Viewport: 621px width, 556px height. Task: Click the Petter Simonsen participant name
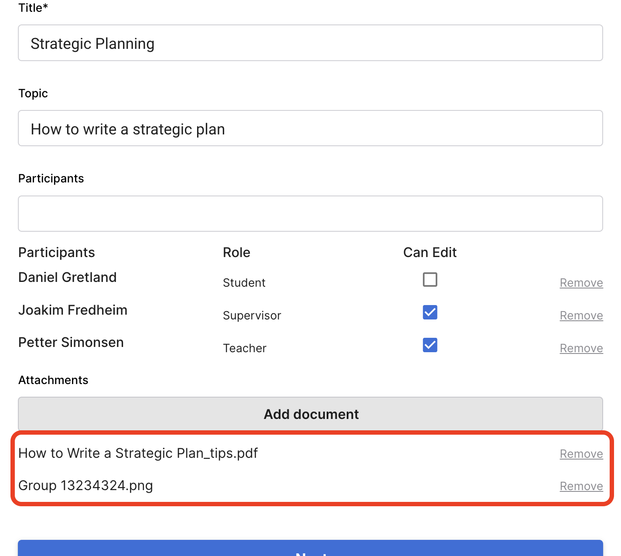click(71, 343)
